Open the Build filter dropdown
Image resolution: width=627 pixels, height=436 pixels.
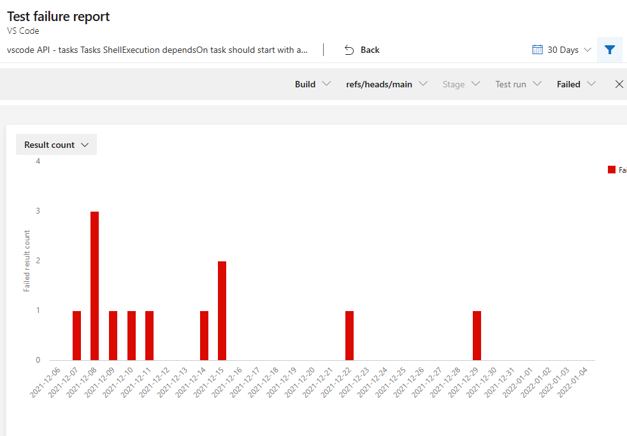coord(313,84)
